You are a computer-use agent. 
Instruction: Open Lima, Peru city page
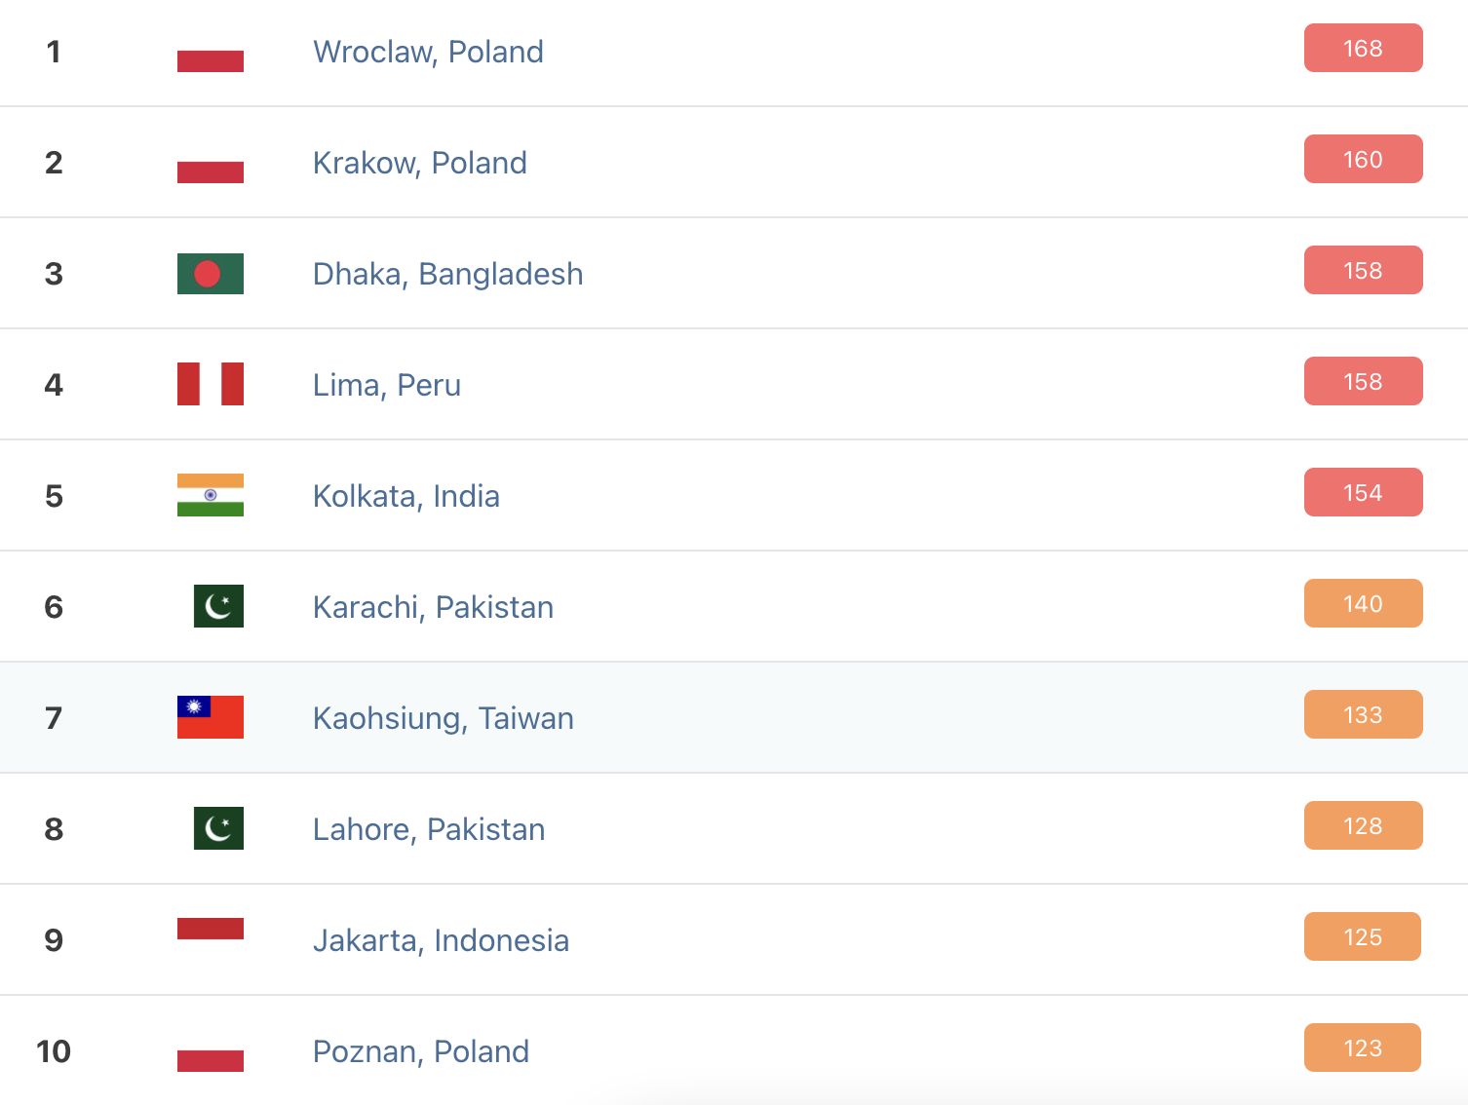386,385
